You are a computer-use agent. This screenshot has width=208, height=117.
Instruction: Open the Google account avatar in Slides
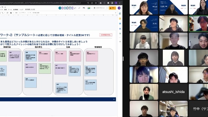tap(119, 8)
